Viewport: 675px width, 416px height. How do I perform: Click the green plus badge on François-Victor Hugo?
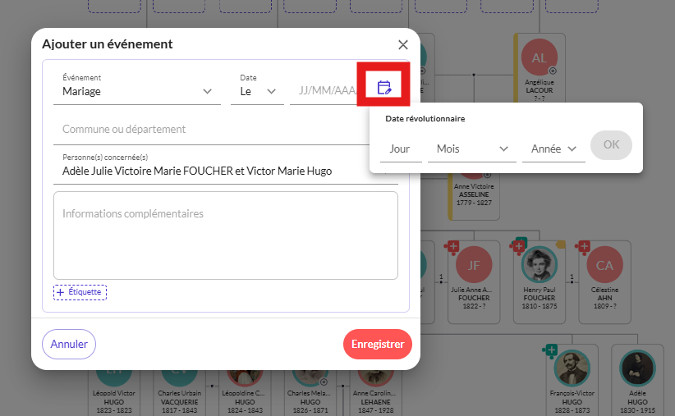[x=549, y=350]
